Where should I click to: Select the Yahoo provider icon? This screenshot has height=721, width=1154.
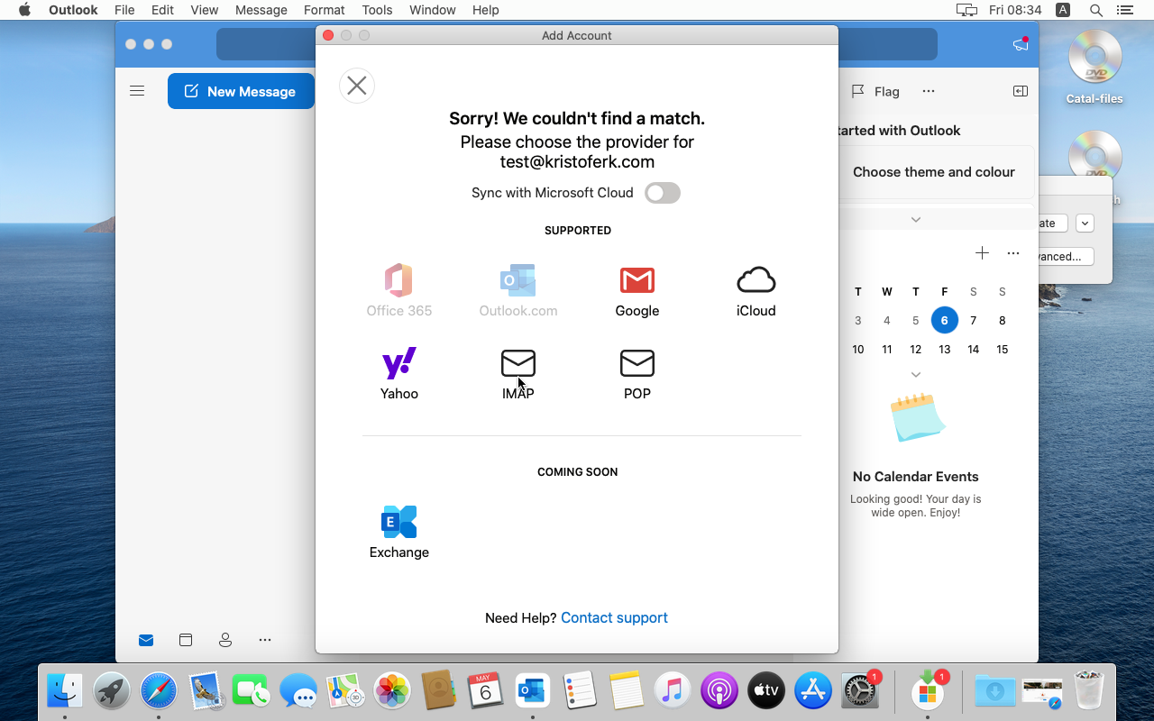(398, 364)
